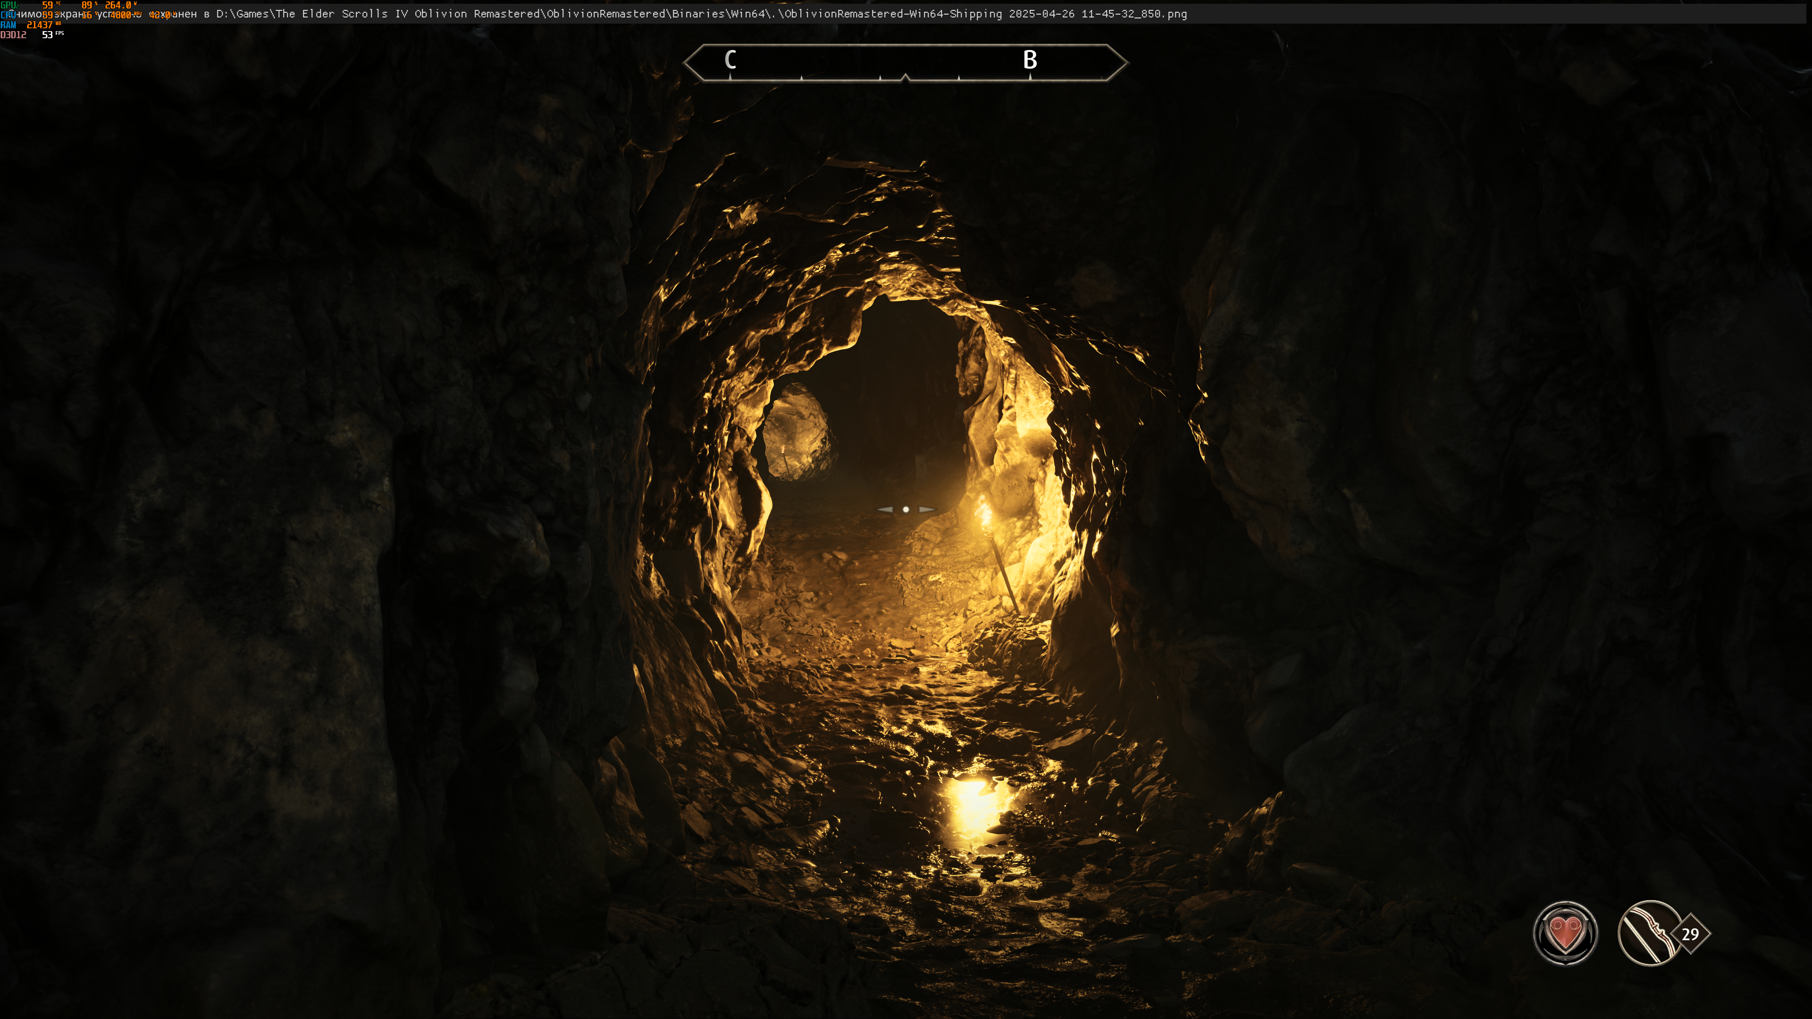Click the 53 FPS counter
This screenshot has height=1019, width=1812.
[x=48, y=34]
